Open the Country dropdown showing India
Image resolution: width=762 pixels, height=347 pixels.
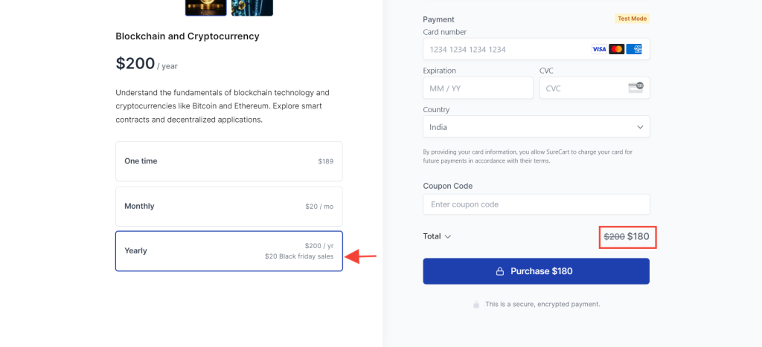(528, 127)
